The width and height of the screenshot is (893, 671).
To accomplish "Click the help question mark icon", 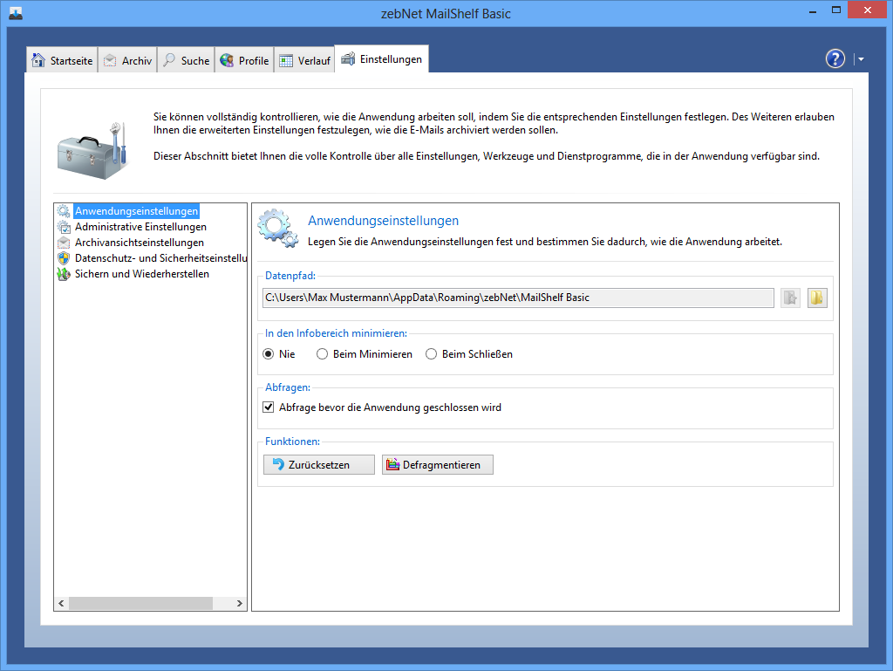I will (835, 58).
